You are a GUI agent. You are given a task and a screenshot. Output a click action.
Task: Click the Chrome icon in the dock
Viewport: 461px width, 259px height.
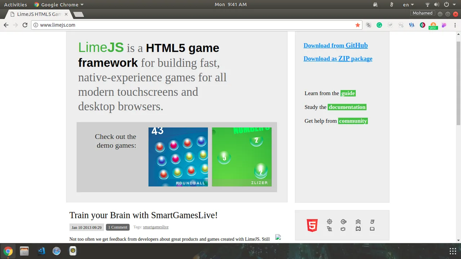8,251
